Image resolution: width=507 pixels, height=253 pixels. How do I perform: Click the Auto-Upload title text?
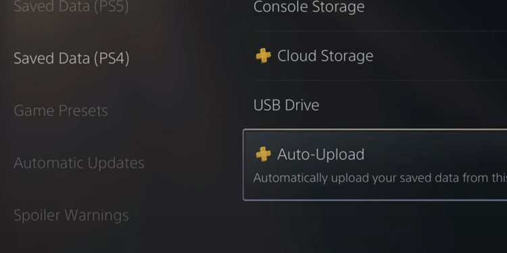[x=320, y=154]
